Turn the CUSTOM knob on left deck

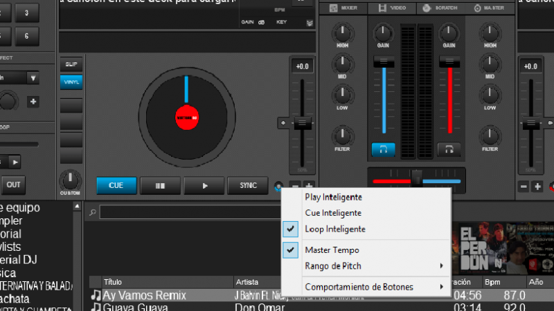[x=70, y=180]
